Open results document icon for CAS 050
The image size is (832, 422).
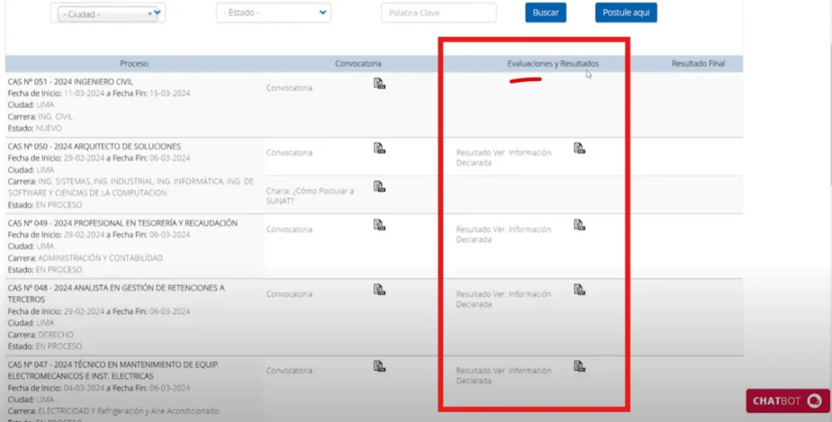tap(579, 148)
